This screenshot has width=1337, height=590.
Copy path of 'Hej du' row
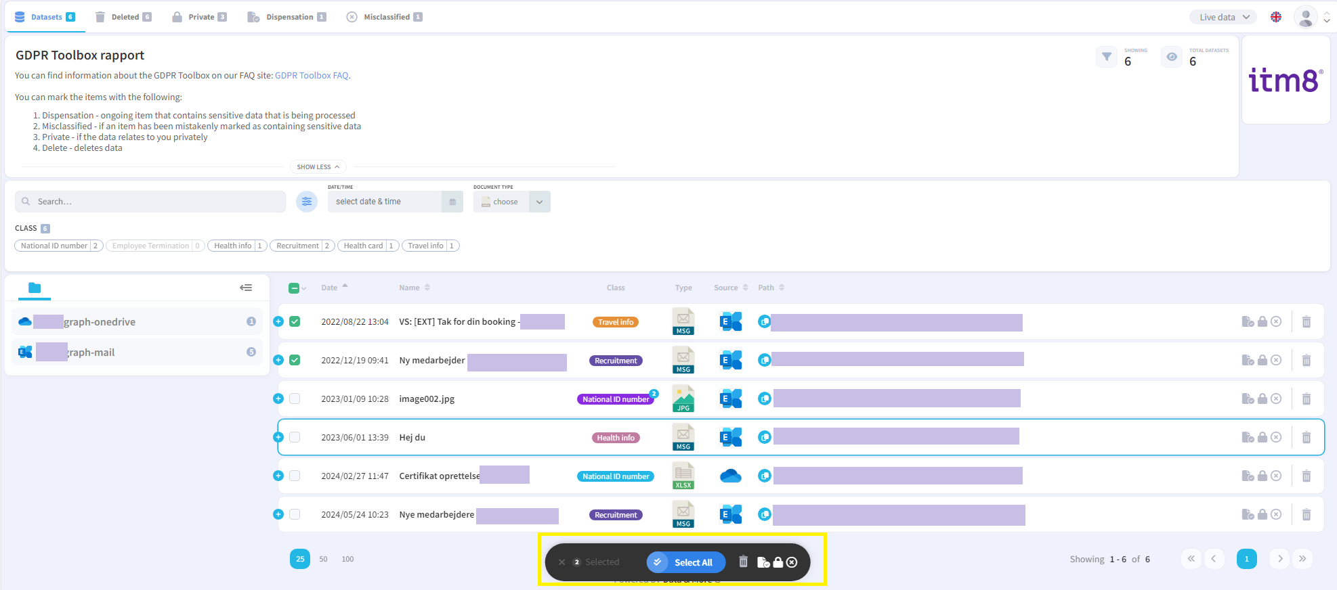coord(765,438)
